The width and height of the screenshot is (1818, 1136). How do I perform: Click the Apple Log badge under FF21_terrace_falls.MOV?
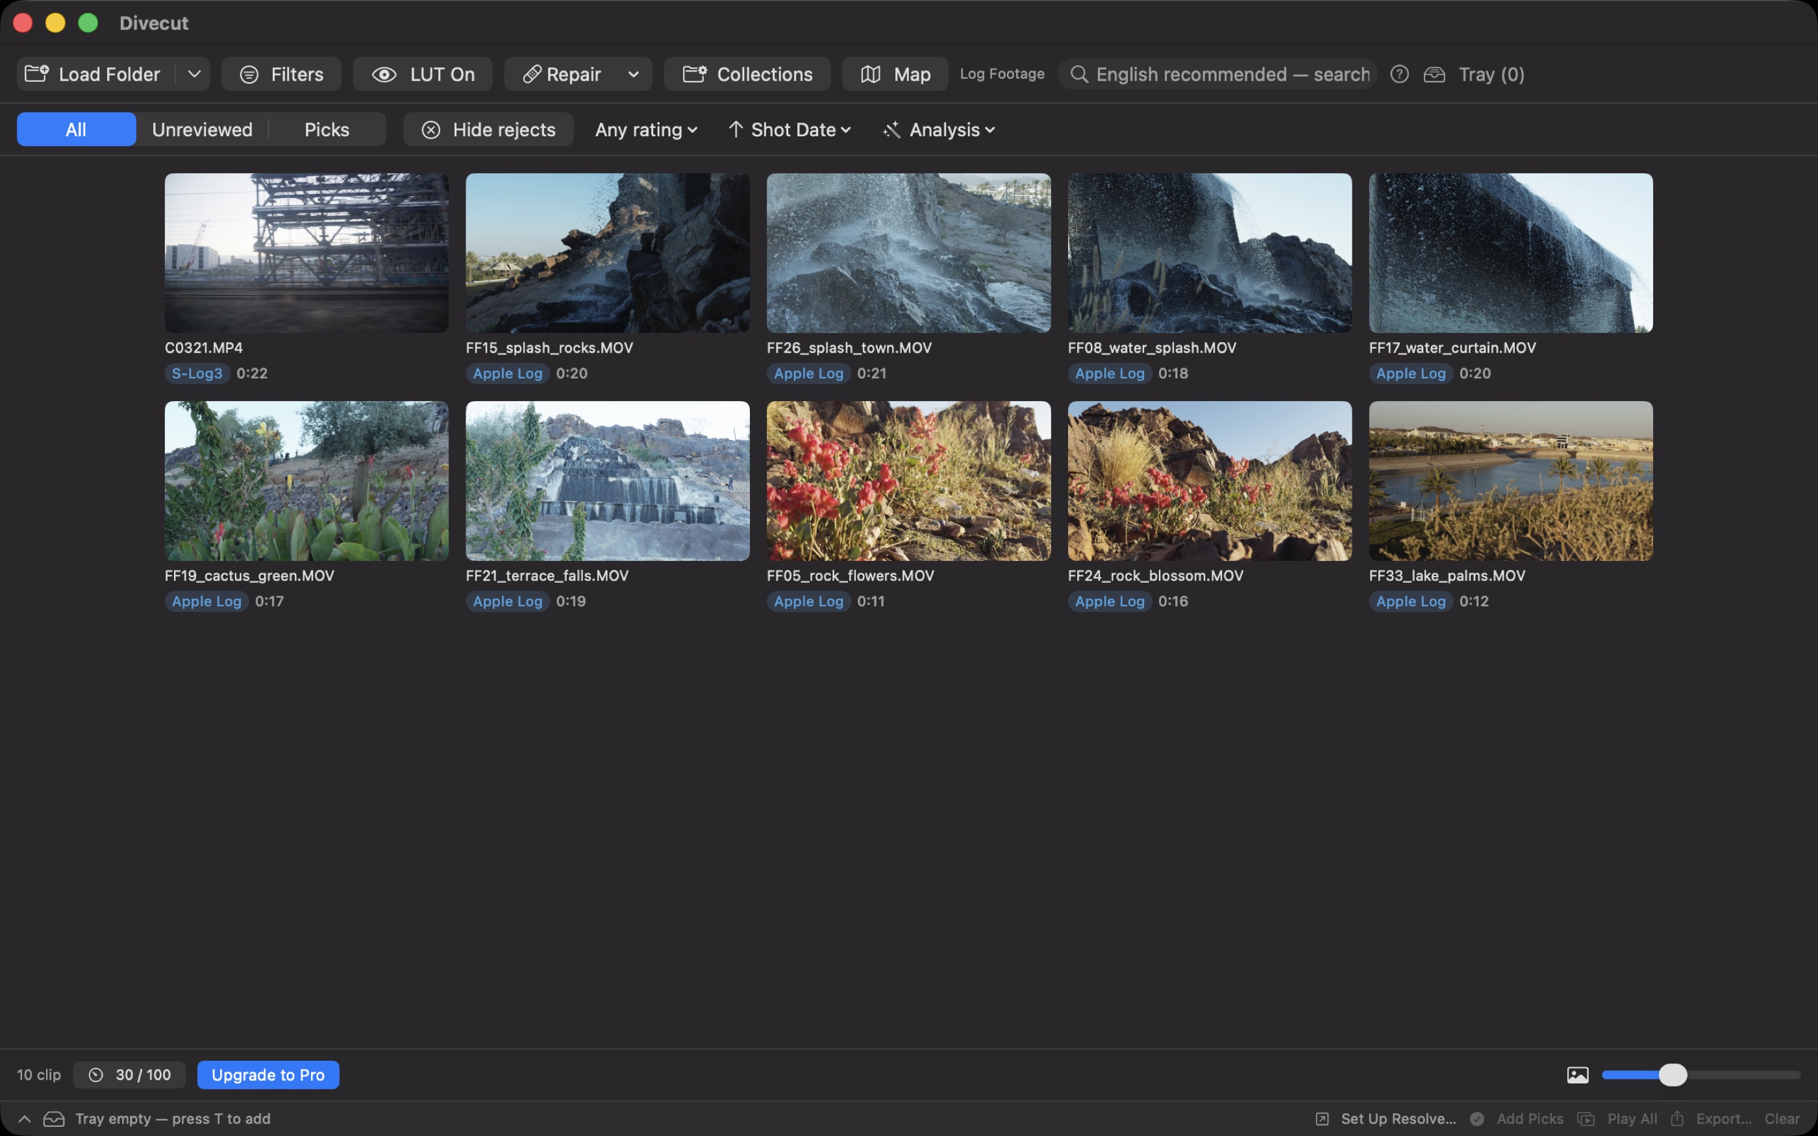pos(507,601)
